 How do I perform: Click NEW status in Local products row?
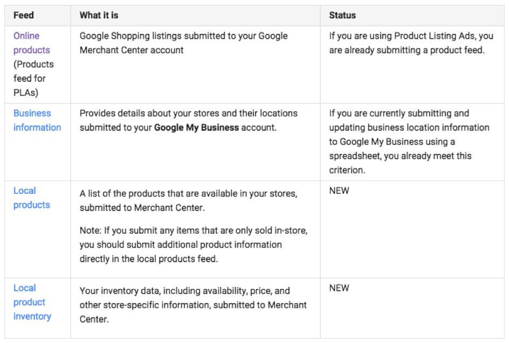tap(339, 191)
